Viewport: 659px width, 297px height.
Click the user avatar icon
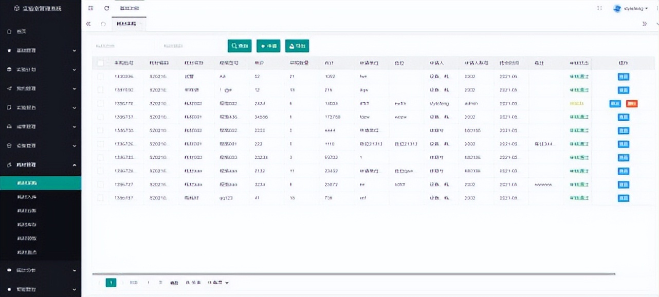pos(617,8)
